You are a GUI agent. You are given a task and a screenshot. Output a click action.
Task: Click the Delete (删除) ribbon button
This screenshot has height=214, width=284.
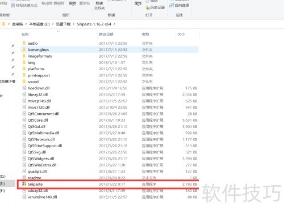coord(73,3)
